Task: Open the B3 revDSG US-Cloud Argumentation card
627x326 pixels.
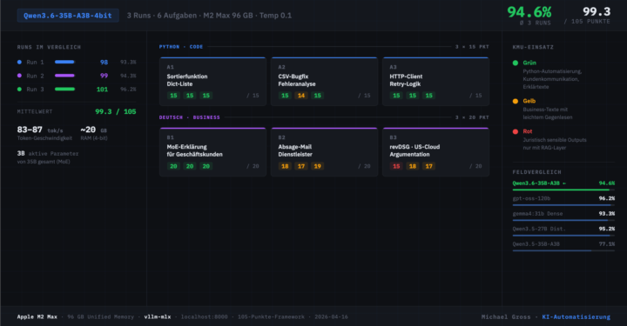Action: pos(436,152)
